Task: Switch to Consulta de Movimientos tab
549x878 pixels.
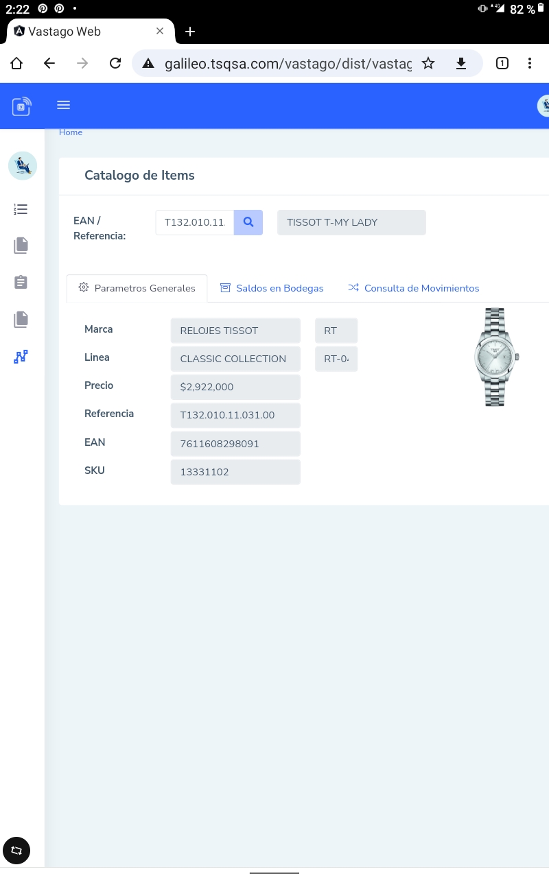Action: click(x=413, y=288)
